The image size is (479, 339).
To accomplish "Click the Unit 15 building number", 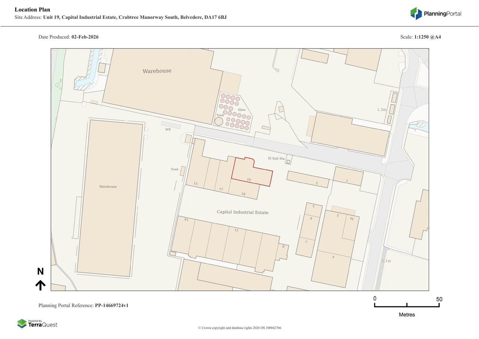I will 195,184.
